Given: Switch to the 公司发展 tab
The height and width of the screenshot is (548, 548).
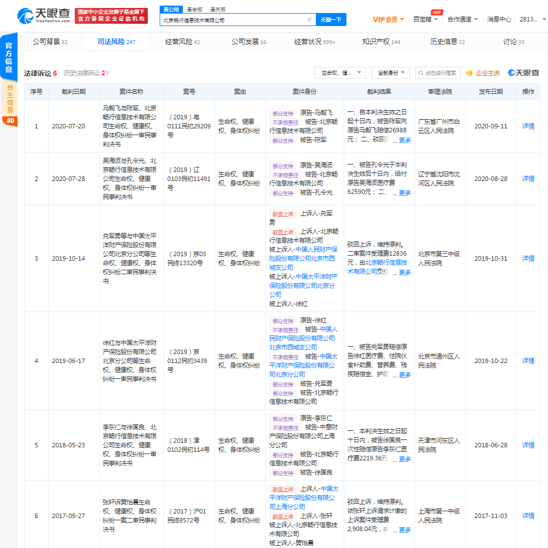Looking at the screenshot, I should pos(249,42).
